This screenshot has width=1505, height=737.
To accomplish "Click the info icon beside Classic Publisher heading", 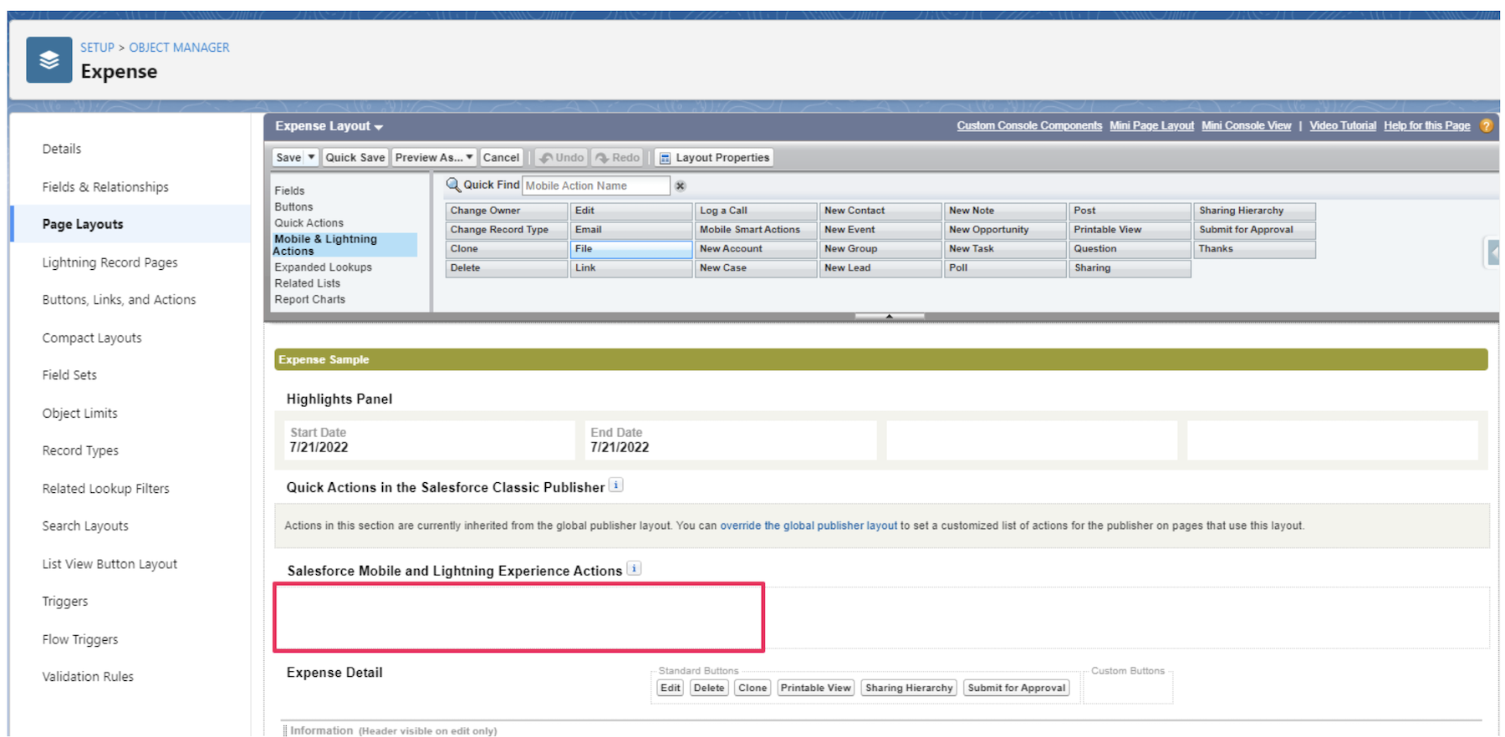I will pos(616,485).
